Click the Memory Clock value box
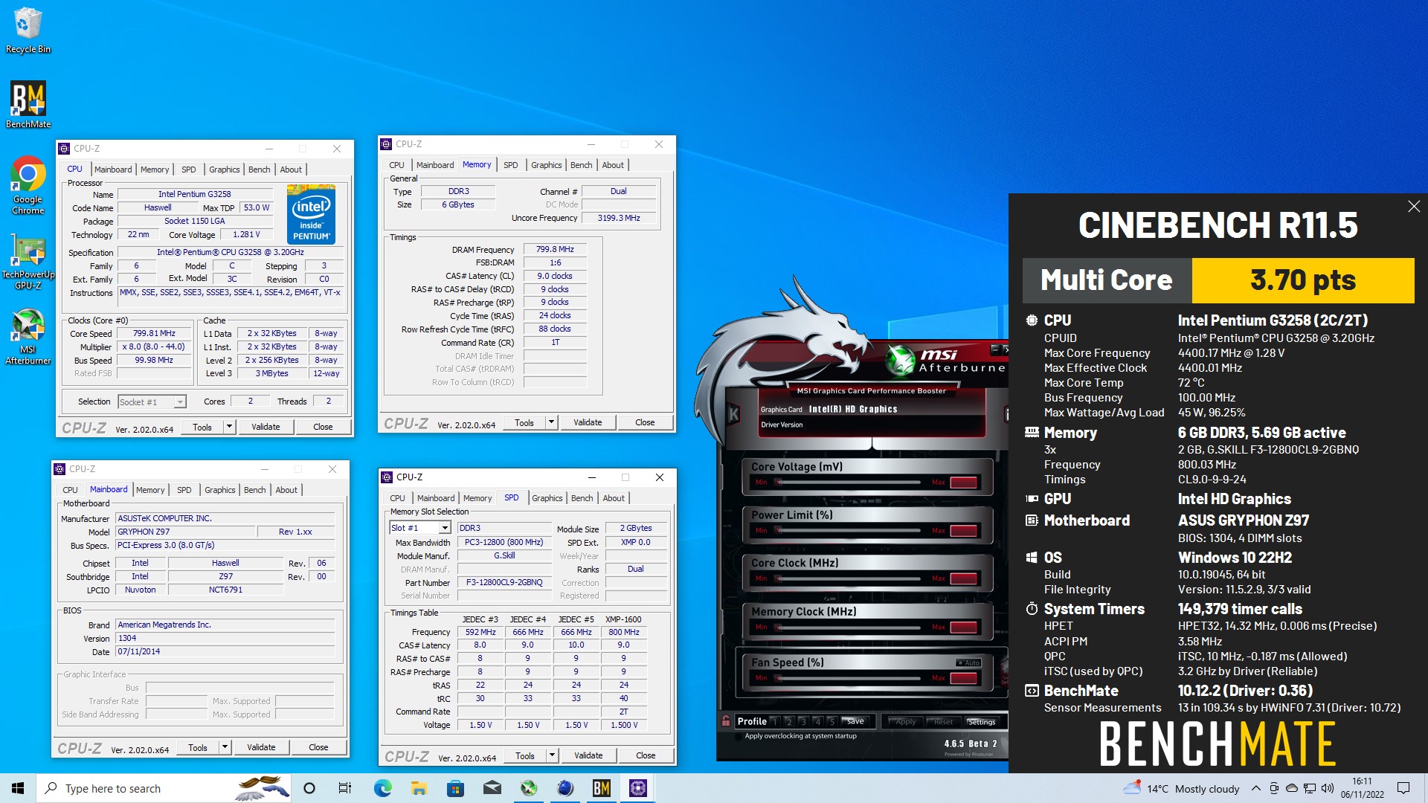The height and width of the screenshot is (803, 1428). click(x=964, y=628)
